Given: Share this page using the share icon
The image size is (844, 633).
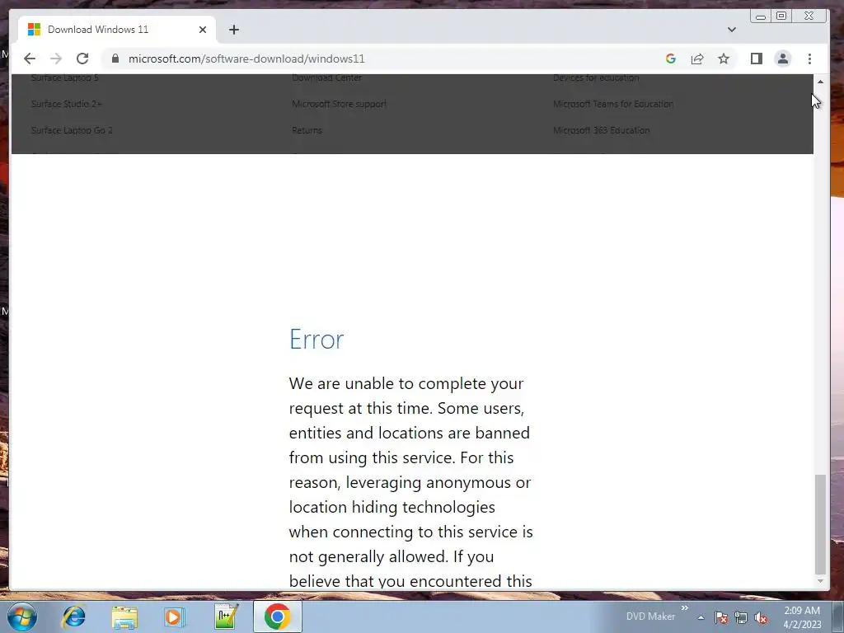Looking at the screenshot, I should [697, 59].
